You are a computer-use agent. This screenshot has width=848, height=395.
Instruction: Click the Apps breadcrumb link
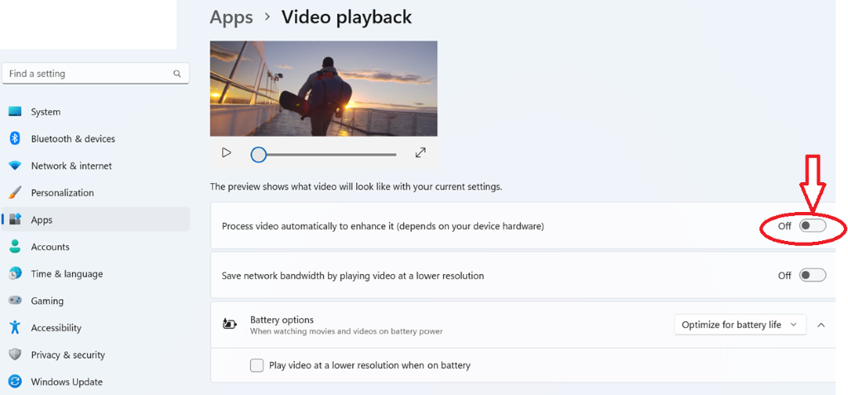point(232,17)
